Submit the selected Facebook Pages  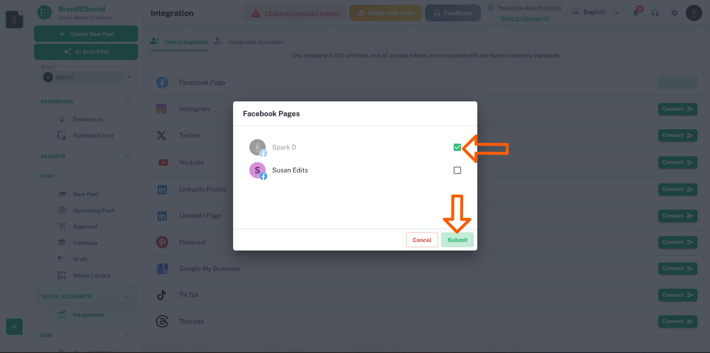click(x=457, y=240)
